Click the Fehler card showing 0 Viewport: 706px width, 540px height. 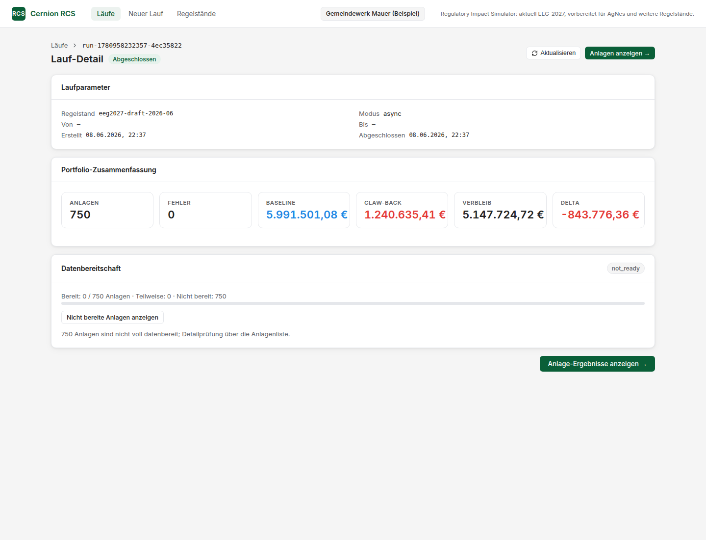click(x=205, y=210)
